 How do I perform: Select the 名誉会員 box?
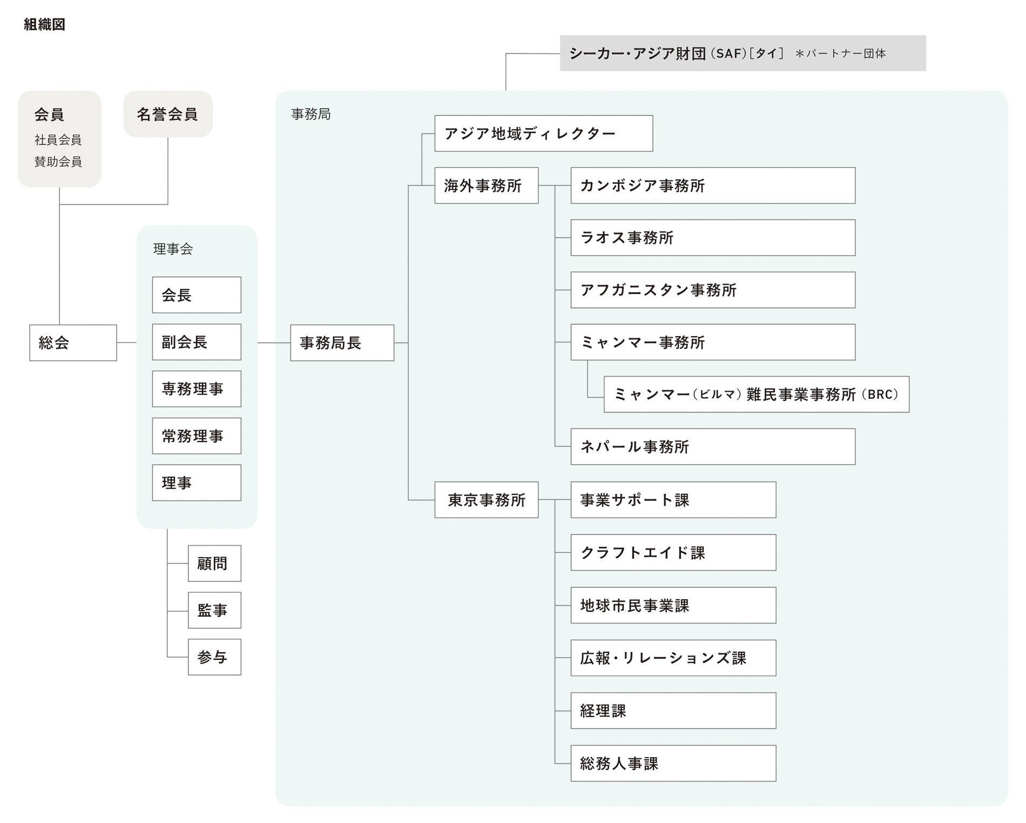(168, 114)
